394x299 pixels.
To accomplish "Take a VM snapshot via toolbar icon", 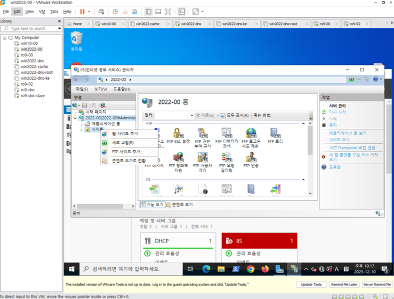I will click(115, 11).
